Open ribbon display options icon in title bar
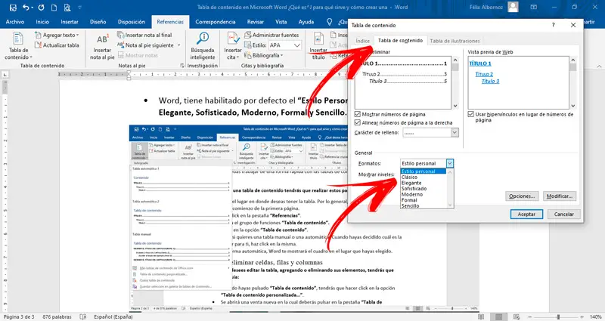This screenshot has height=321, width=605. click(x=534, y=7)
